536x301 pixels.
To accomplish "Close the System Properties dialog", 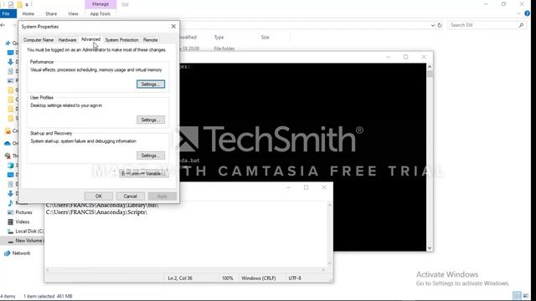I will point(173,26).
